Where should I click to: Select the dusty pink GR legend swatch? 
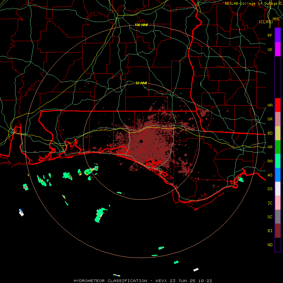278,119
